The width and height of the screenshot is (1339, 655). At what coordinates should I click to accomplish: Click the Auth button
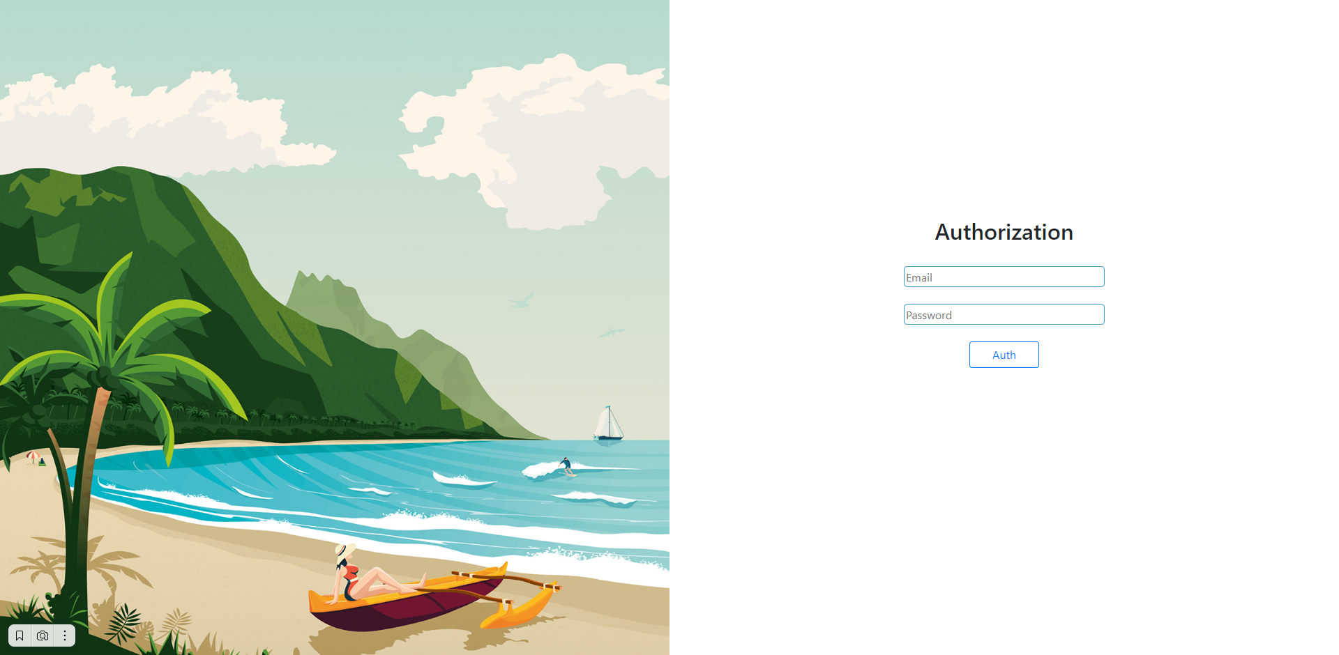(1004, 355)
